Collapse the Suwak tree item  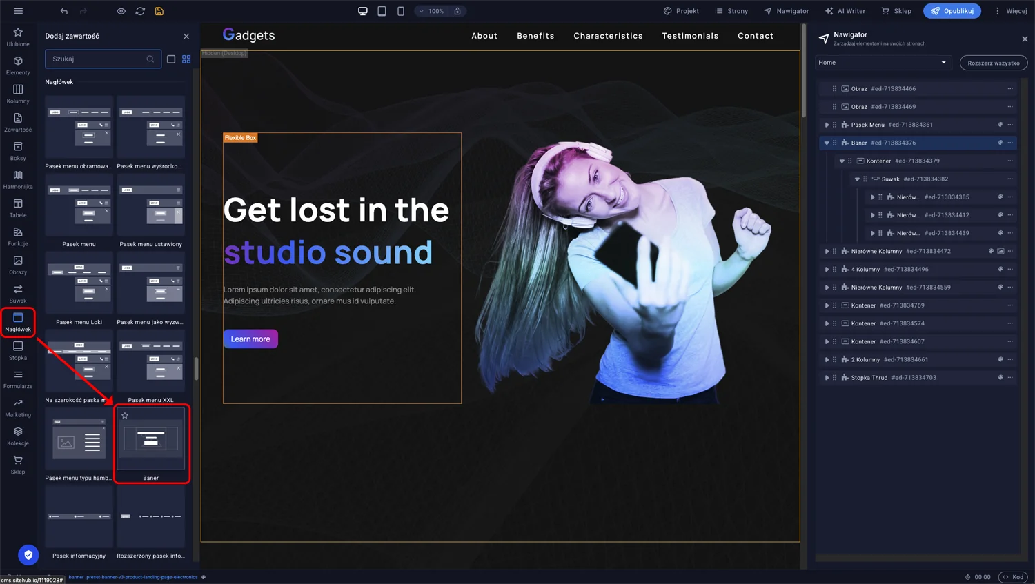tap(857, 179)
